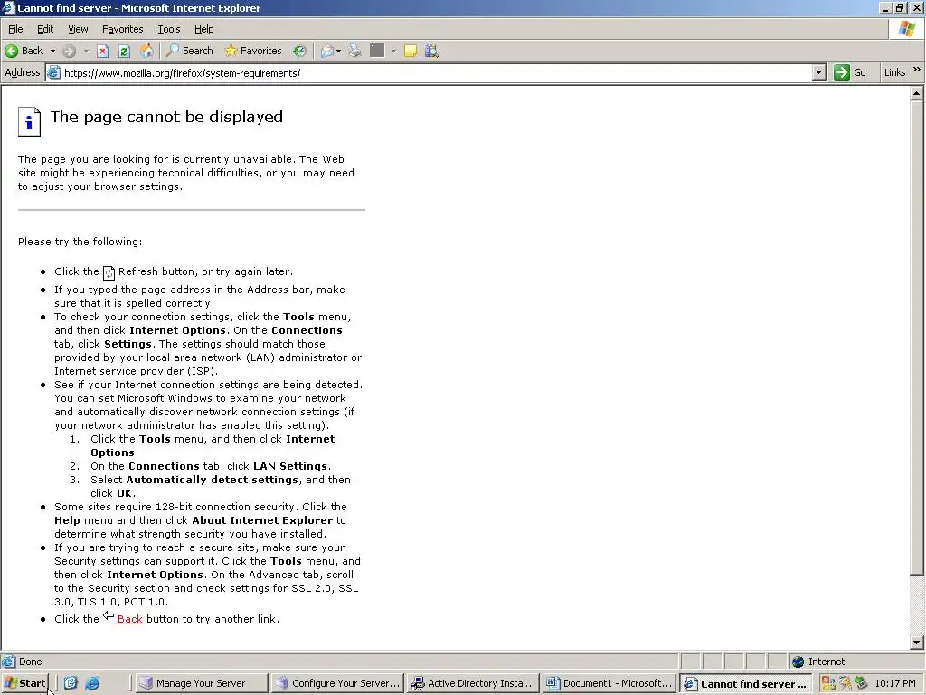
Task: Click the History toolbar icon
Action: 300,51
